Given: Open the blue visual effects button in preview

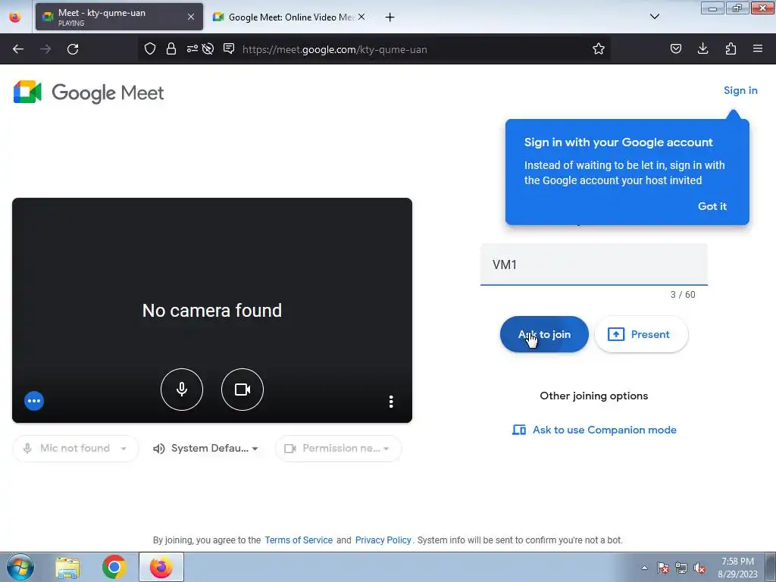Looking at the screenshot, I should (34, 401).
